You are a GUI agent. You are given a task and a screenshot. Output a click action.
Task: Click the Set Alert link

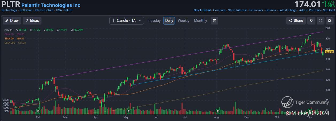tap(329, 10)
